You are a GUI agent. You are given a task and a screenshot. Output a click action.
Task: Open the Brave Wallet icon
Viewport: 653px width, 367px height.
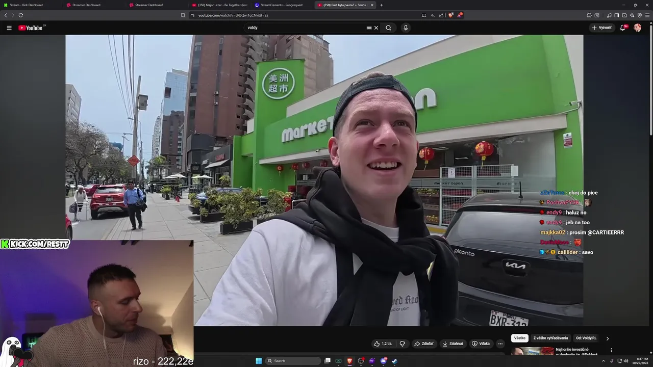624,15
